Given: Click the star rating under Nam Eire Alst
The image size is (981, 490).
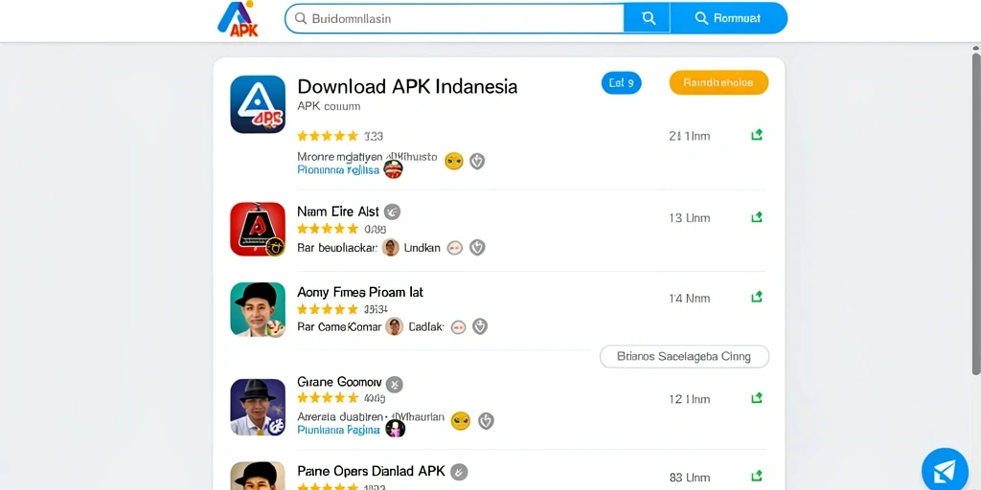Looking at the screenshot, I should pos(328,230).
